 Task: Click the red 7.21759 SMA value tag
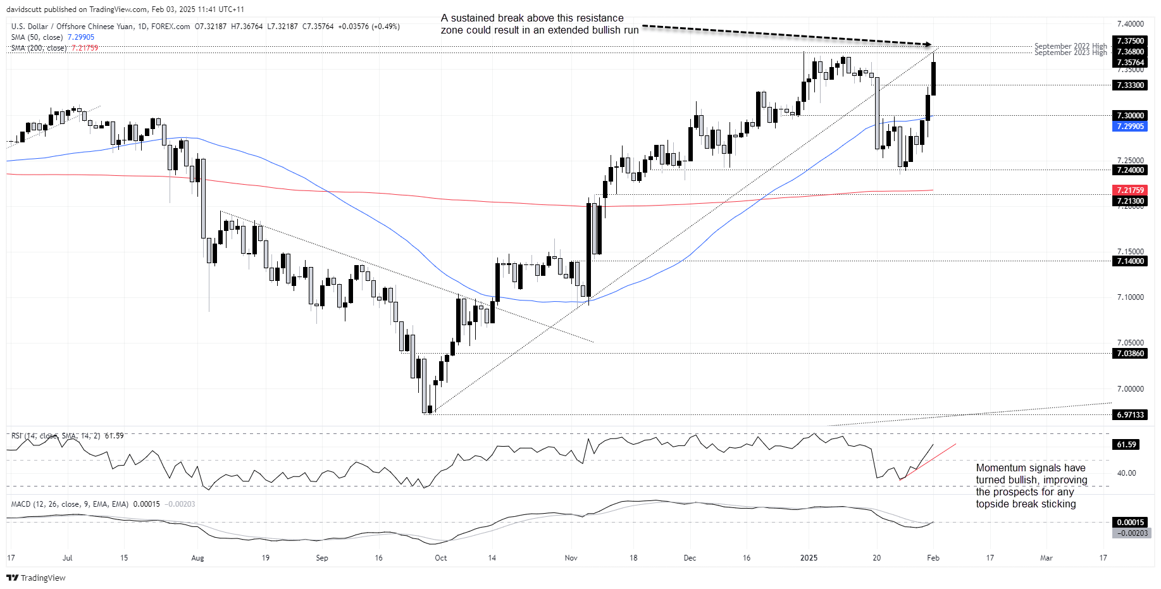click(1130, 190)
